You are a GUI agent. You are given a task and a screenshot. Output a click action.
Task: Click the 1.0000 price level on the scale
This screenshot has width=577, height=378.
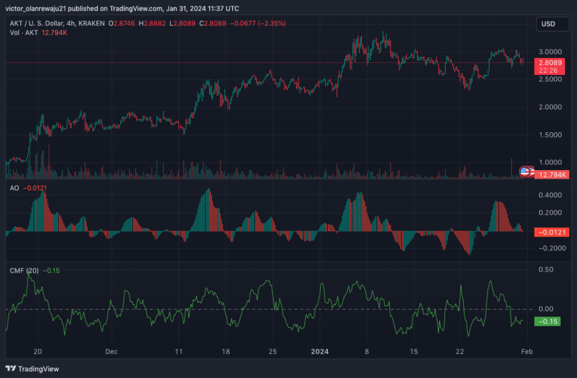pyautogui.click(x=550, y=162)
